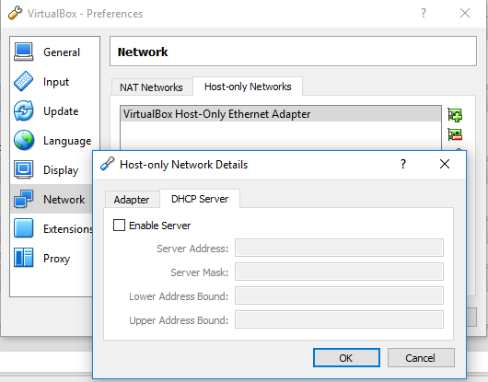Open the Update preferences icon
The image size is (488, 382).
point(23,110)
